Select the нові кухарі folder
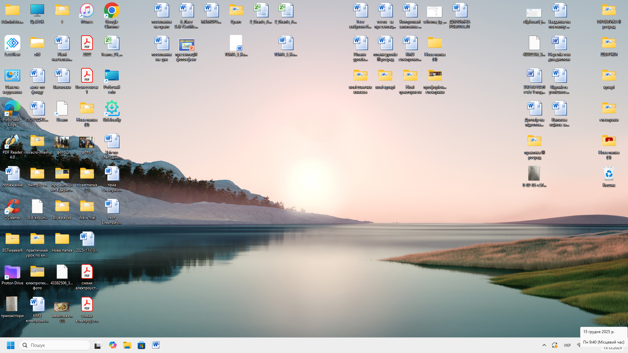This screenshot has width=628, height=353. (x=385, y=79)
